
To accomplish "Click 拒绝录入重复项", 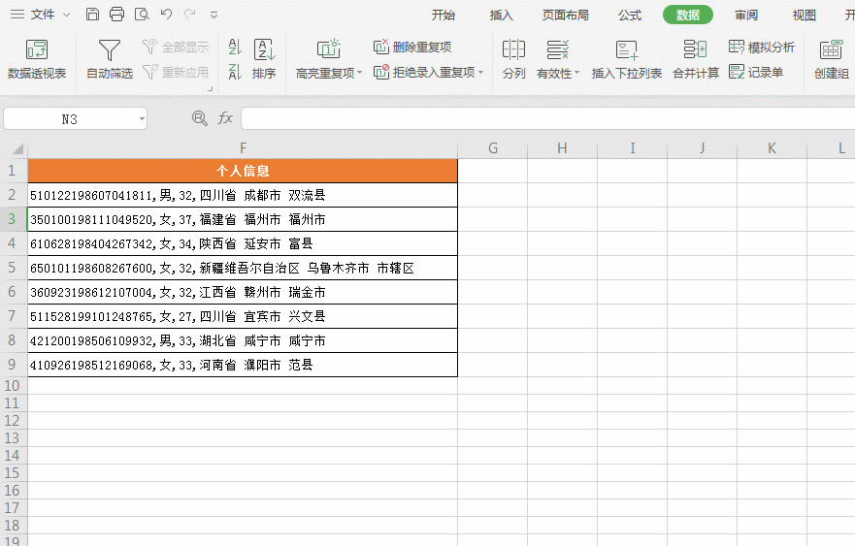I will 424,72.
